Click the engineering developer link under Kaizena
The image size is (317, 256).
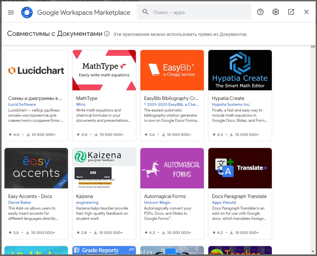point(87,202)
